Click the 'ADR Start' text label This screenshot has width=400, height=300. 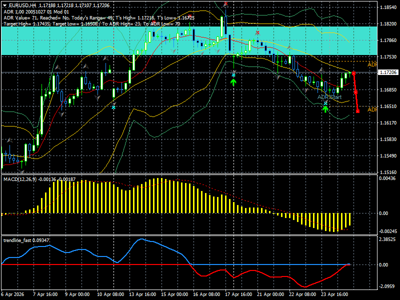point(329,97)
